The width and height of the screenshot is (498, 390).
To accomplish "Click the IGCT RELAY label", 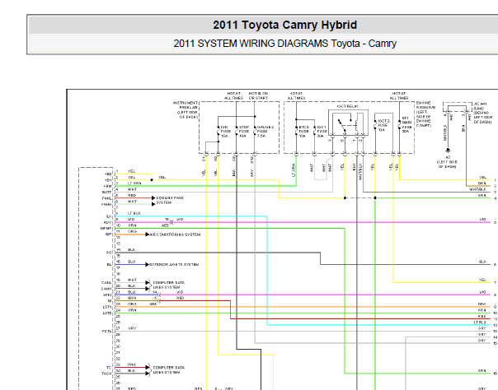I will click(348, 106).
